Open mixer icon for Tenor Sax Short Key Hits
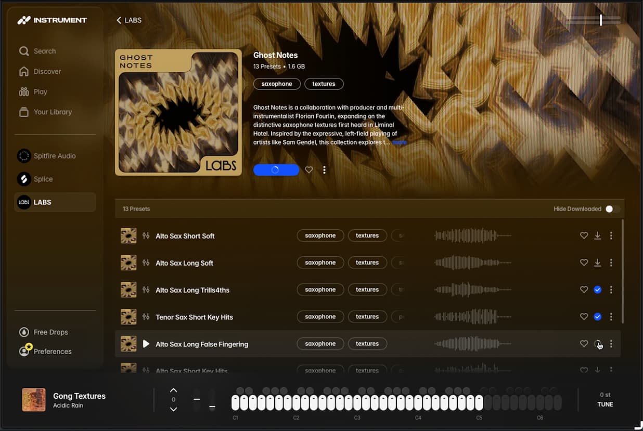643x431 pixels. [146, 317]
